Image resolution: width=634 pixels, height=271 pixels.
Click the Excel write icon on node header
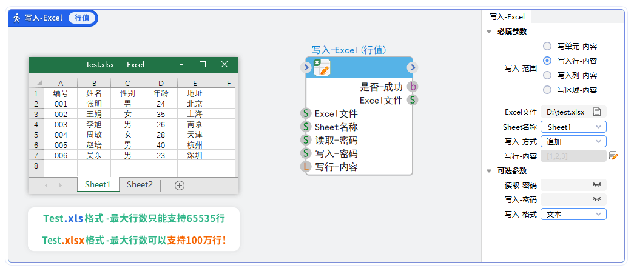pyautogui.click(x=322, y=67)
